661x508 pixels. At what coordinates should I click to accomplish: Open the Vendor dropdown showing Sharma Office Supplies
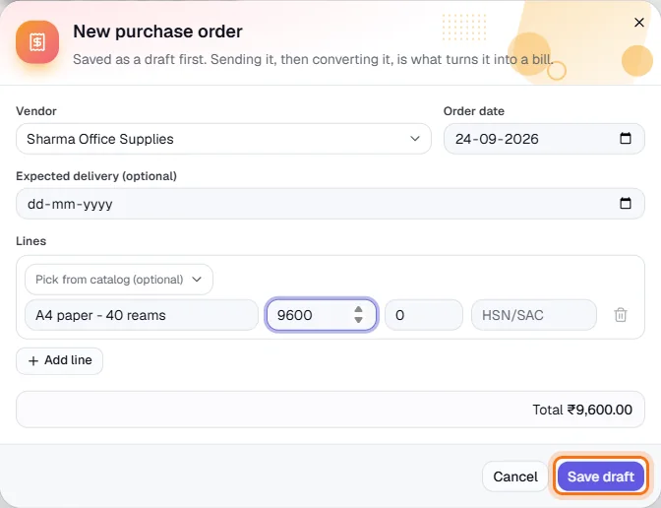[x=223, y=139]
